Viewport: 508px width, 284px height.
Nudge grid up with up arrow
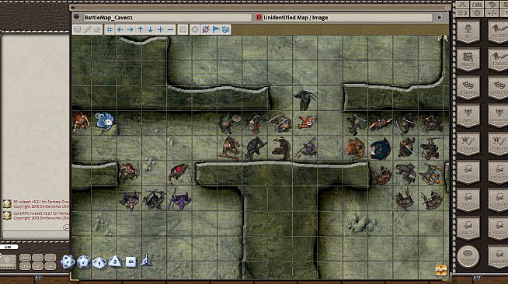[141, 29]
